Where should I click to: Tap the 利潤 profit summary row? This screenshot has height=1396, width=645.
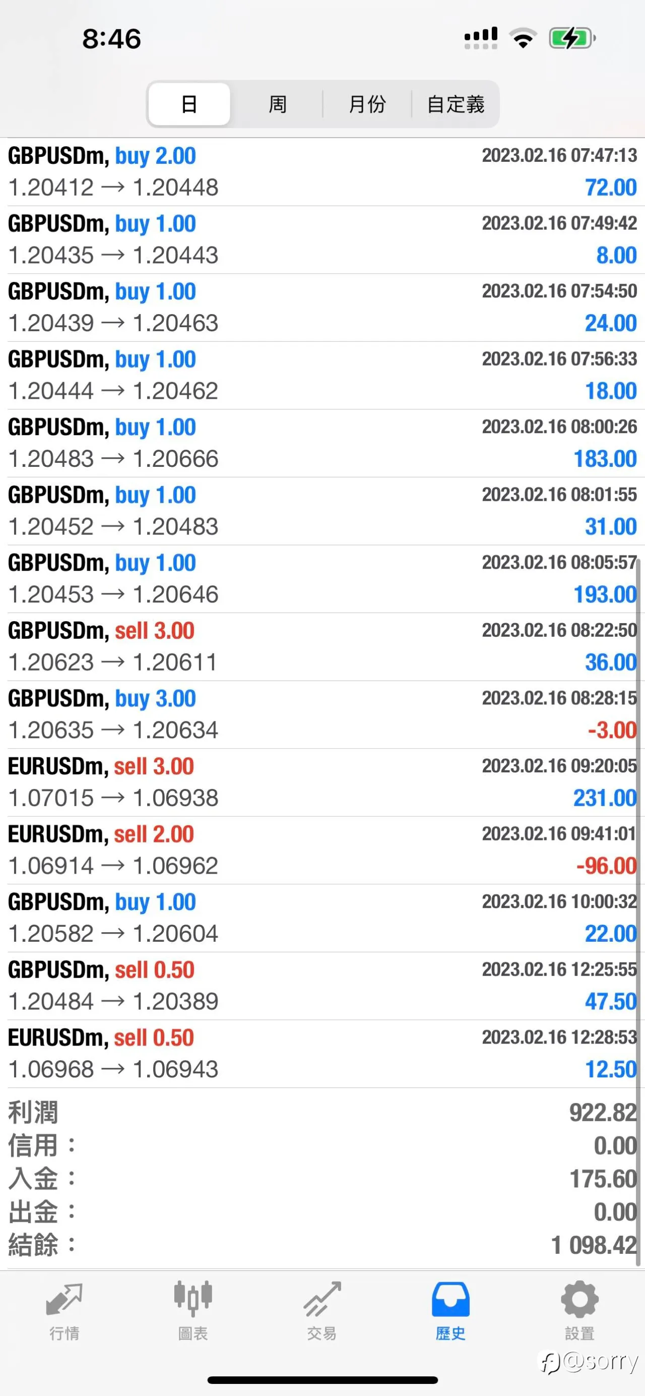(x=322, y=1113)
